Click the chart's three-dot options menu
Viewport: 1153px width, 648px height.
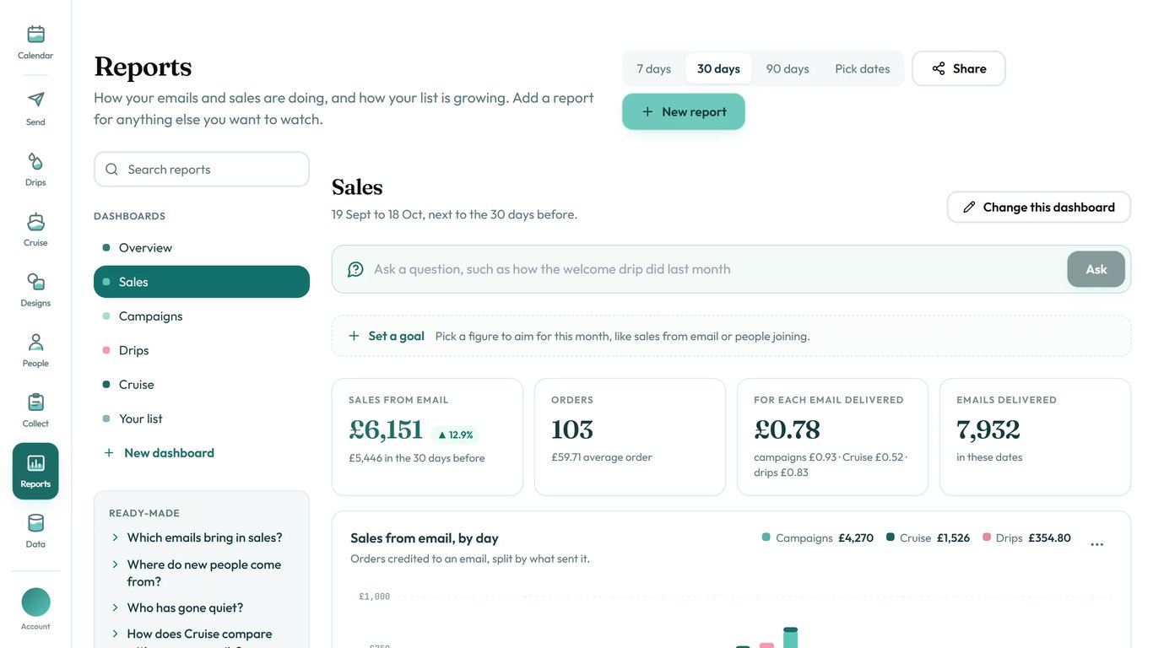tap(1096, 544)
